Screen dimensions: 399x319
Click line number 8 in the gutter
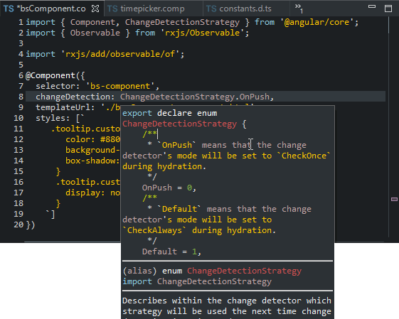pos(21,97)
